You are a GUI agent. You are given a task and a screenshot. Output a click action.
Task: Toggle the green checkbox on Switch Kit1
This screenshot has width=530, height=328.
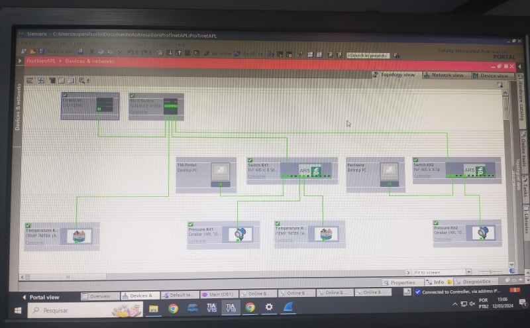(x=250, y=160)
